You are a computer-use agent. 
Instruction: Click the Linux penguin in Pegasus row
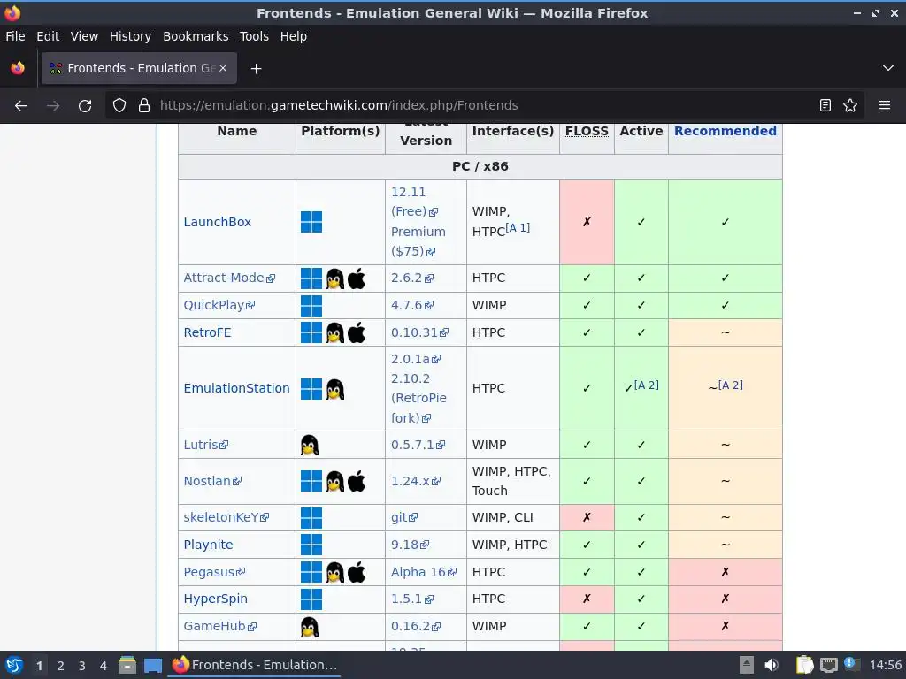335,572
